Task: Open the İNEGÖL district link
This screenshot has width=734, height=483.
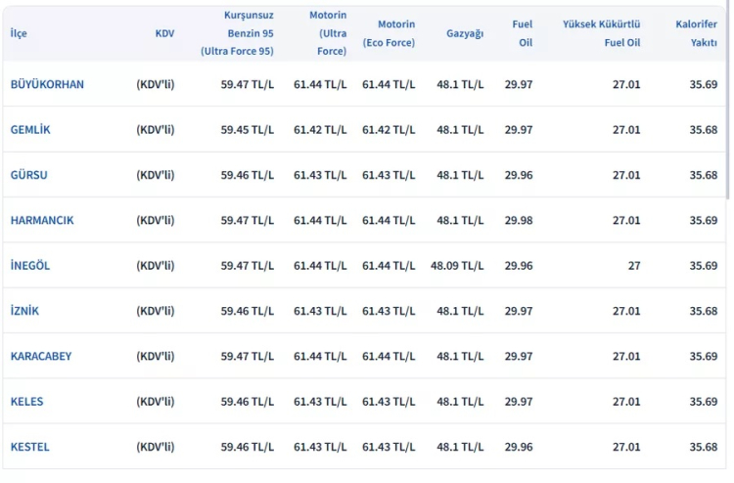Action: tap(30, 265)
